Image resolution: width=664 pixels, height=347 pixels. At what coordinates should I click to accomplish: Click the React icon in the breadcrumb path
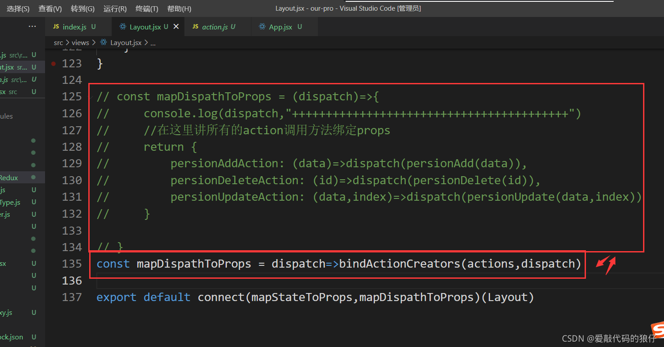(103, 42)
